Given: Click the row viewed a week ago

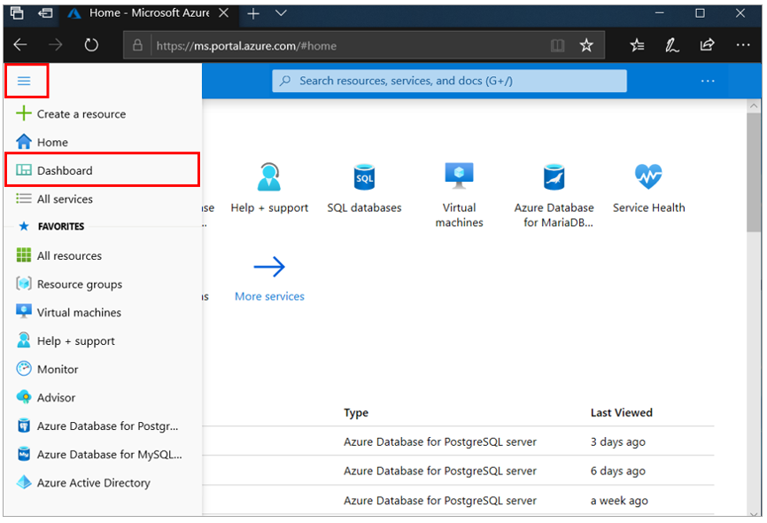Looking at the screenshot, I should coord(459,500).
